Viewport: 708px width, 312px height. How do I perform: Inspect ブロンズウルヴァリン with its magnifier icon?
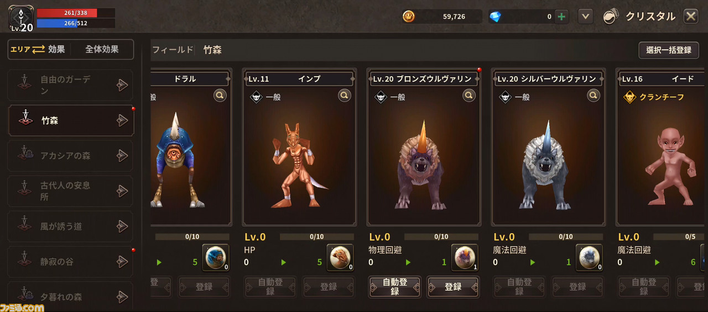coord(469,96)
